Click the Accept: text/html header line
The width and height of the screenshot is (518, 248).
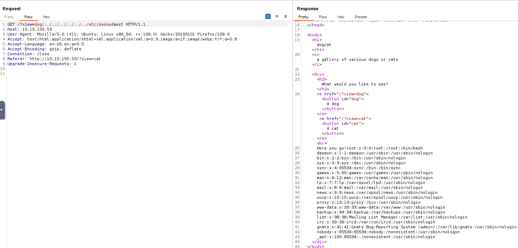coord(122,39)
